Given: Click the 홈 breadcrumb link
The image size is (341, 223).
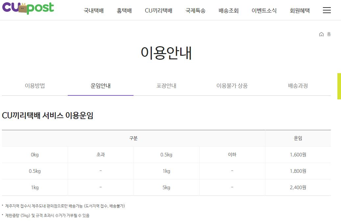Looking at the screenshot, I should [x=329, y=34].
